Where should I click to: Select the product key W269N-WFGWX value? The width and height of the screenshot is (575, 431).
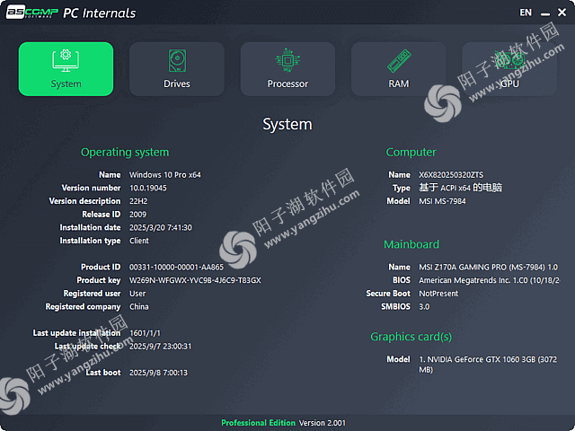point(195,280)
